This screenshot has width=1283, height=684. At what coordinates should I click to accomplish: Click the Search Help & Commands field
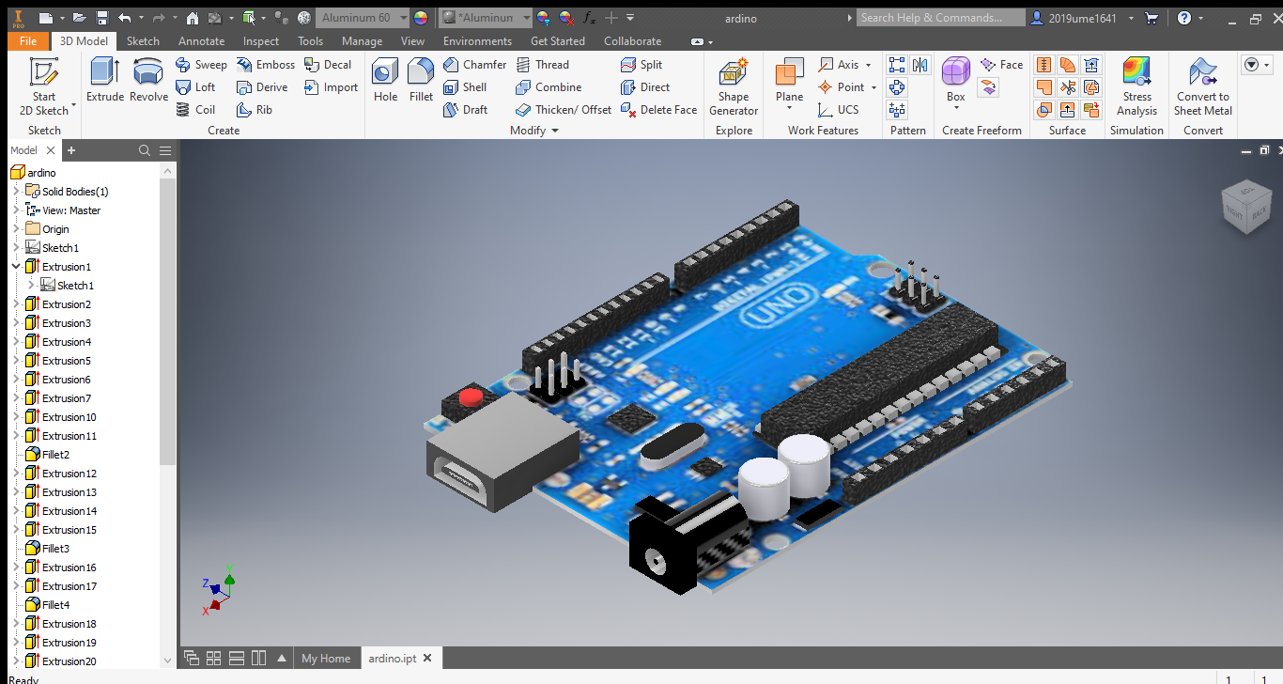tap(940, 18)
